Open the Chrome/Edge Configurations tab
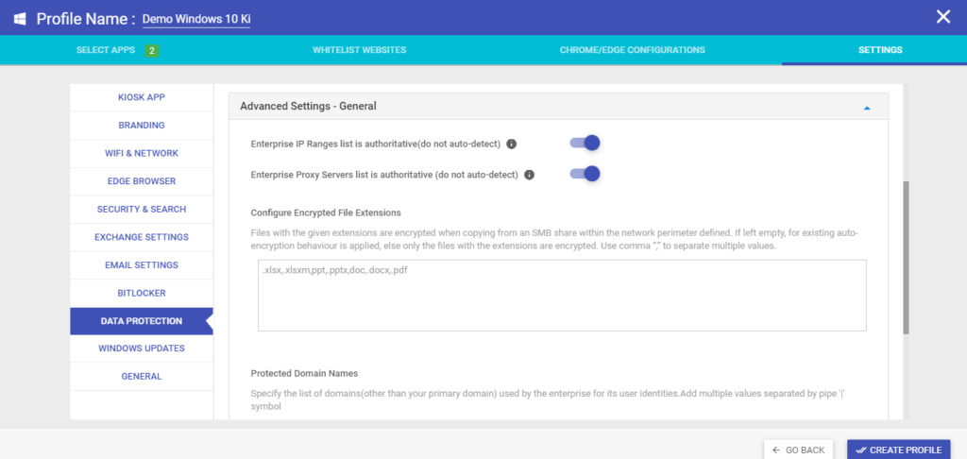Screen dimensions: 967x459 (x=632, y=50)
